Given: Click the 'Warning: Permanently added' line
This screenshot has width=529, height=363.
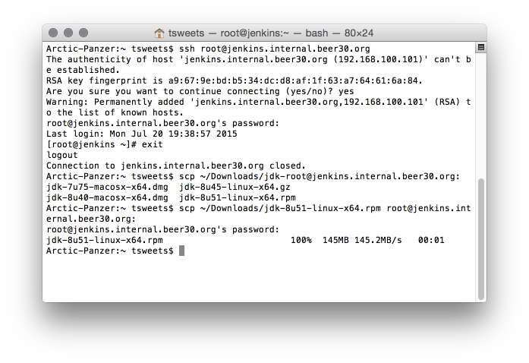Looking at the screenshot, I should [x=258, y=107].
